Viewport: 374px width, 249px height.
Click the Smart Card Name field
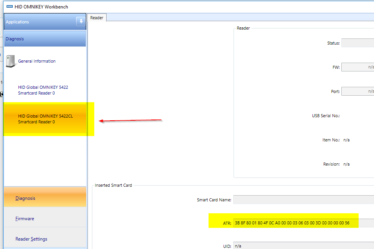(303, 200)
